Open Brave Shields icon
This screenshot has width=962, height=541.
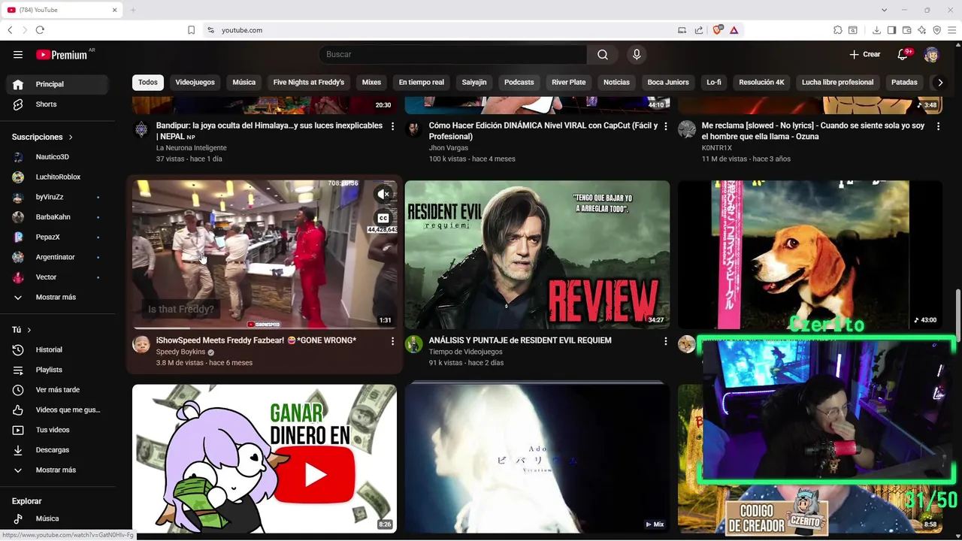click(718, 30)
